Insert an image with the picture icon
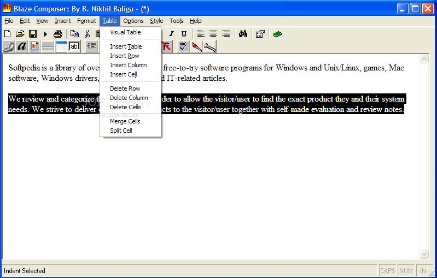Viewport: 437px width, 278px height. [x=34, y=46]
